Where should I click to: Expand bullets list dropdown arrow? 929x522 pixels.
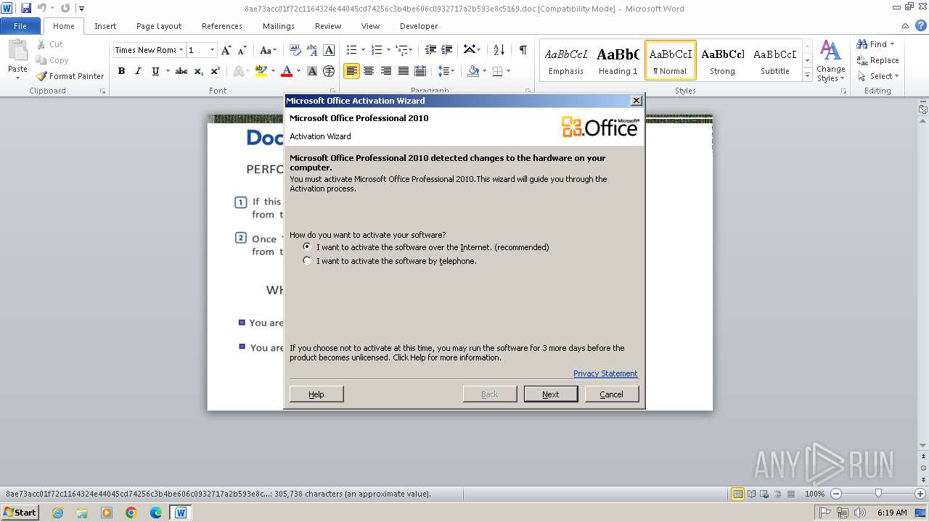point(364,50)
